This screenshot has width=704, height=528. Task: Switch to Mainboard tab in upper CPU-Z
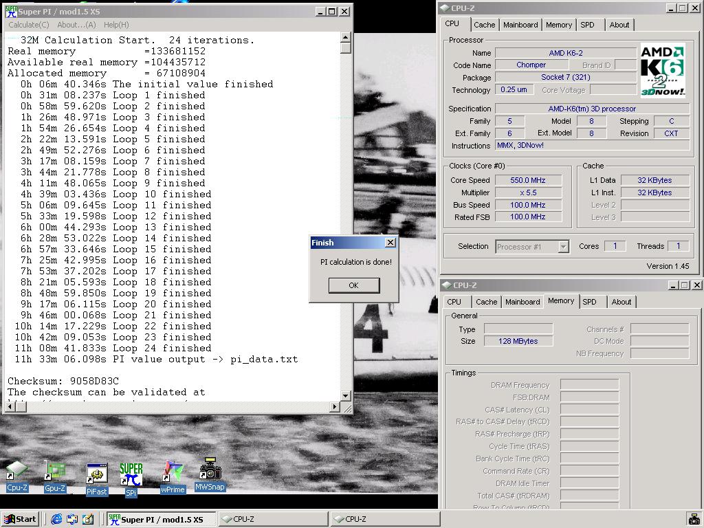point(520,25)
